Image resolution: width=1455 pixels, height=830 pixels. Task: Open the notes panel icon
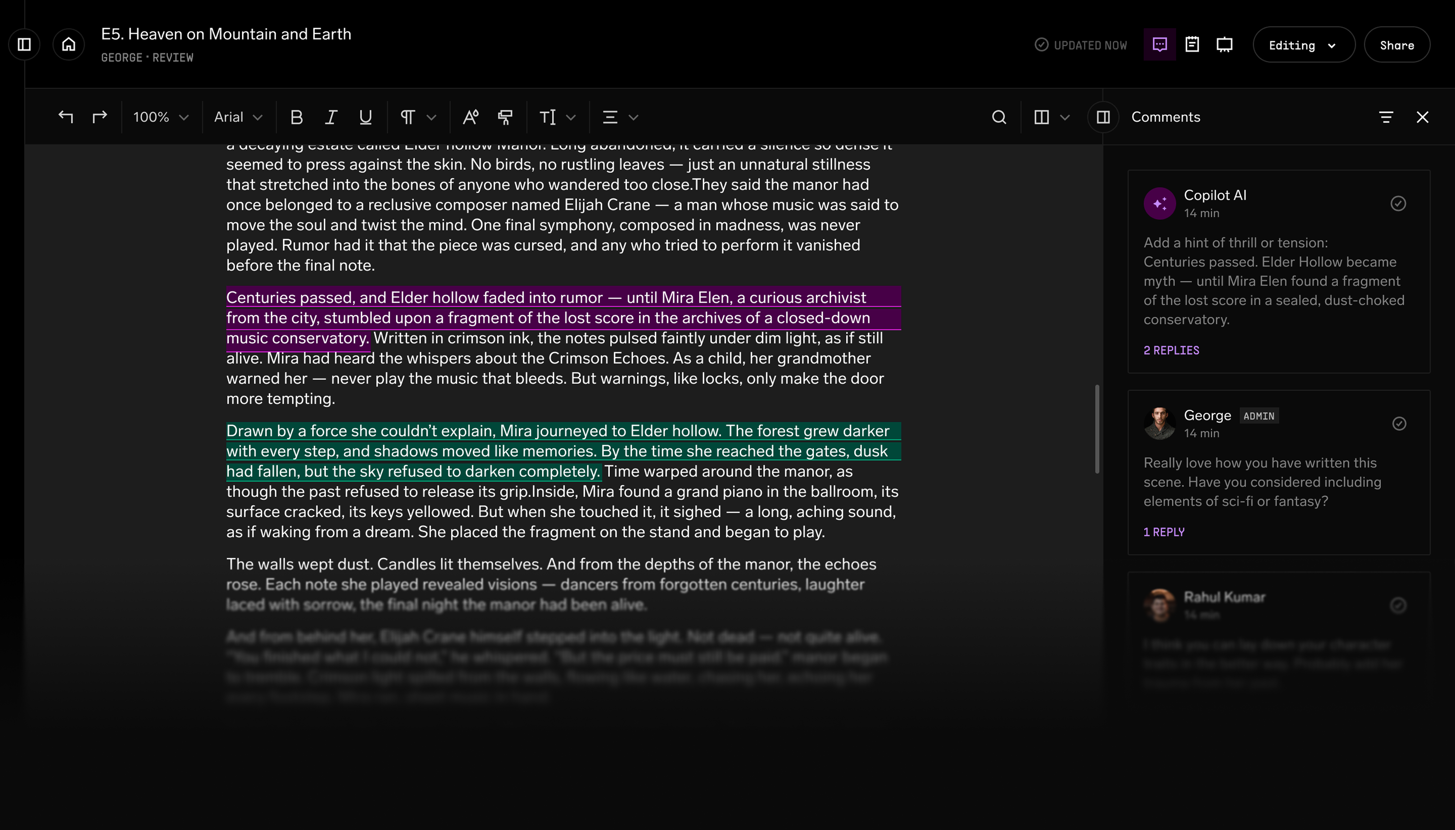[1192, 44]
